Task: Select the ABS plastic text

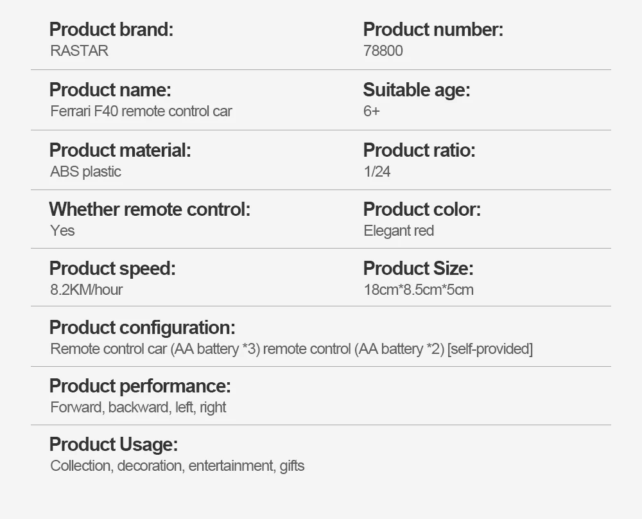Action: coord(85,172)
